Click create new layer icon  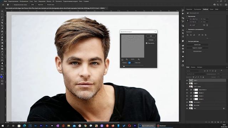coord(221,122)
